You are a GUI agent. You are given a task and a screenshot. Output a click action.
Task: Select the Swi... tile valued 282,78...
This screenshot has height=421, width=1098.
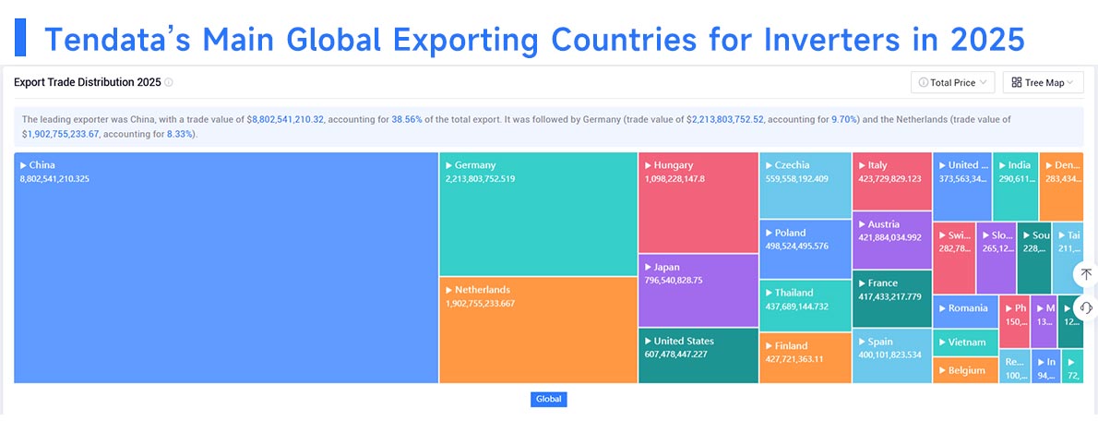click(954, 258)
